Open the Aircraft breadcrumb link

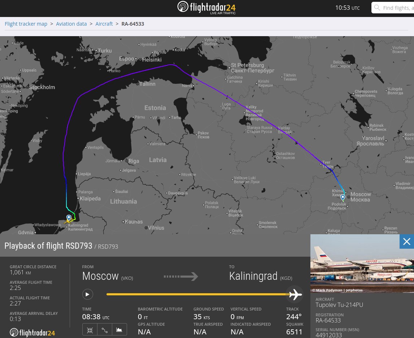tap(104, 24)
